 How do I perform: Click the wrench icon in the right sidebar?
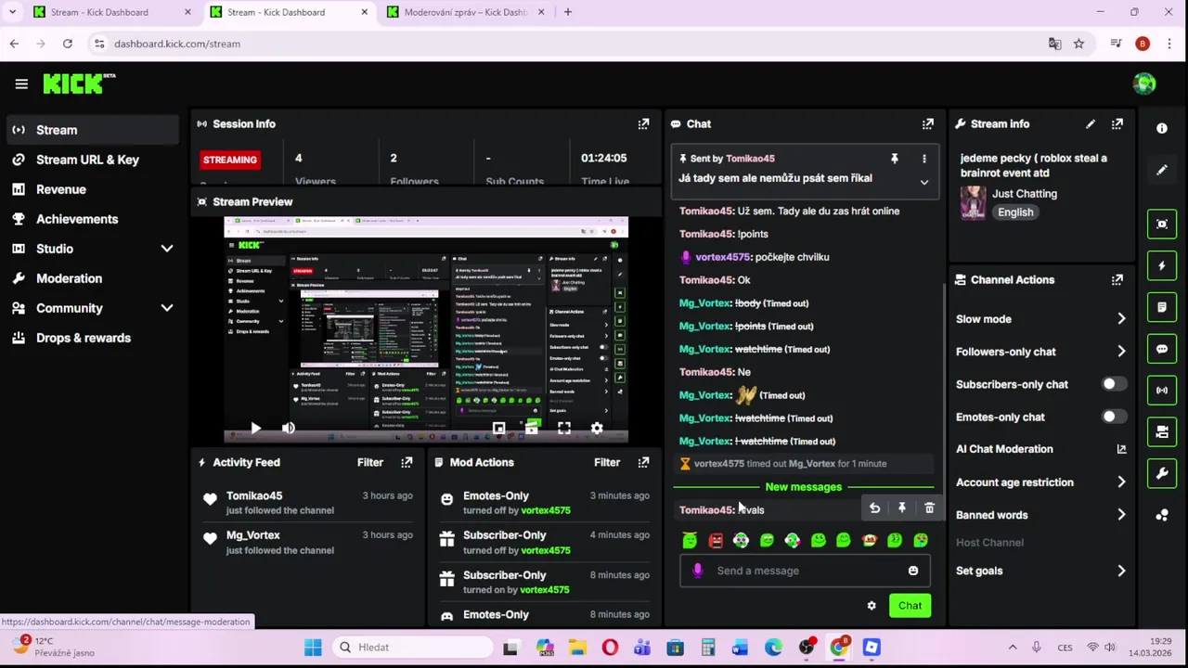pos(1162,473)
